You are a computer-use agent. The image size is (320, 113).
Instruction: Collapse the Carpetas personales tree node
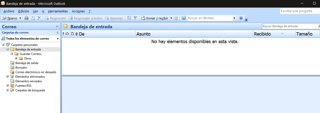(3, 45)
